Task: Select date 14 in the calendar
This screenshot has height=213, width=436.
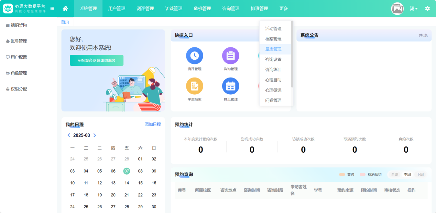Action: [x=127, y=183]
